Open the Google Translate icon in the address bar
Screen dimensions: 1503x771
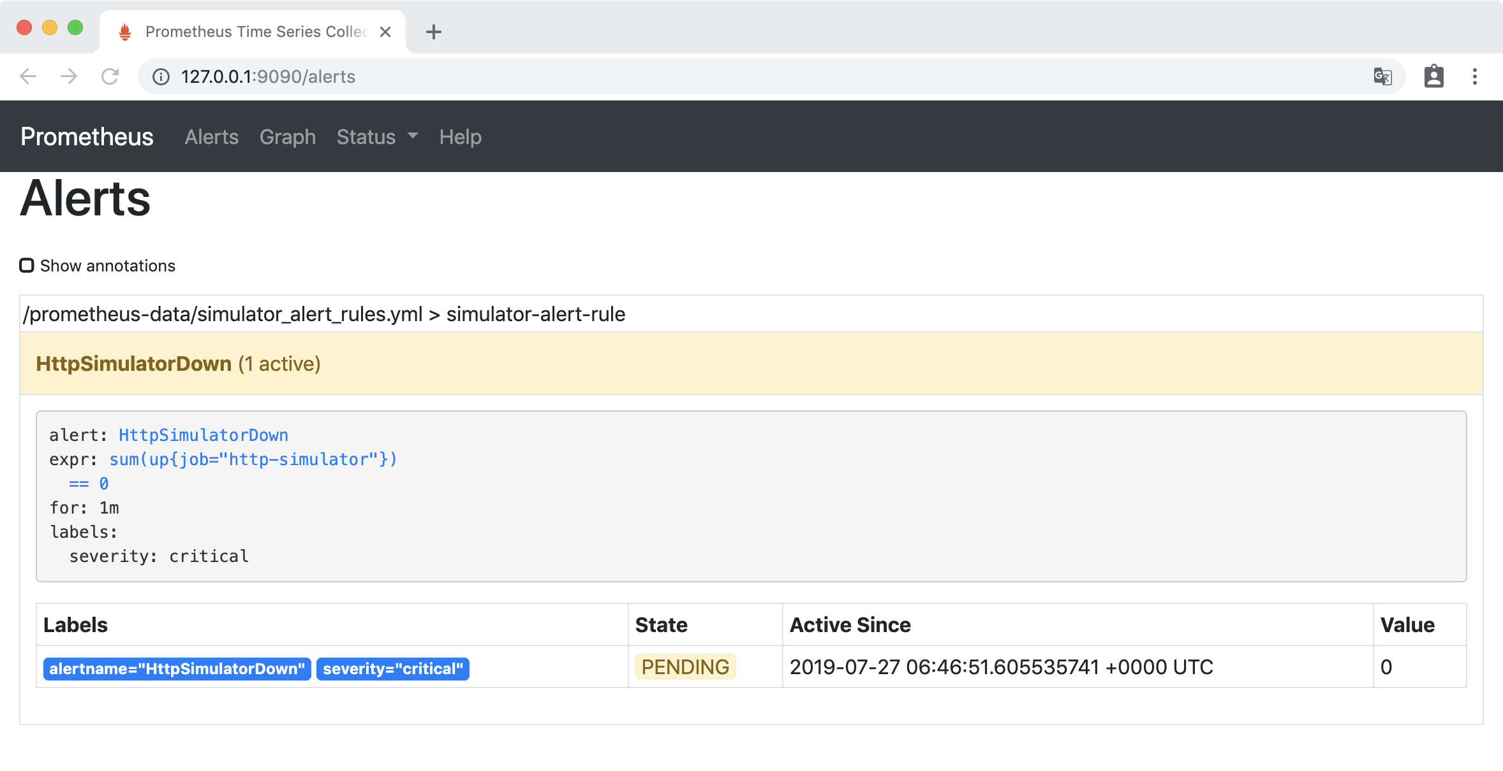(1382, 77)
